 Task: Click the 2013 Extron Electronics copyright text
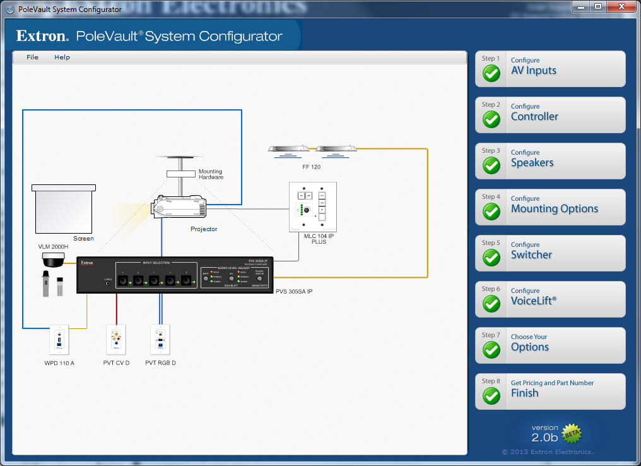548,451
